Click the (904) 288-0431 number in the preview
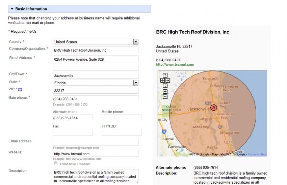The width and height of the screenshot is (287, 185). click(168, 60)
